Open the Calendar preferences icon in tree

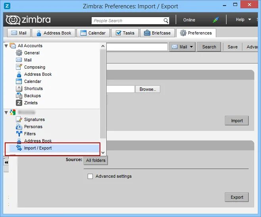[19, 81]
